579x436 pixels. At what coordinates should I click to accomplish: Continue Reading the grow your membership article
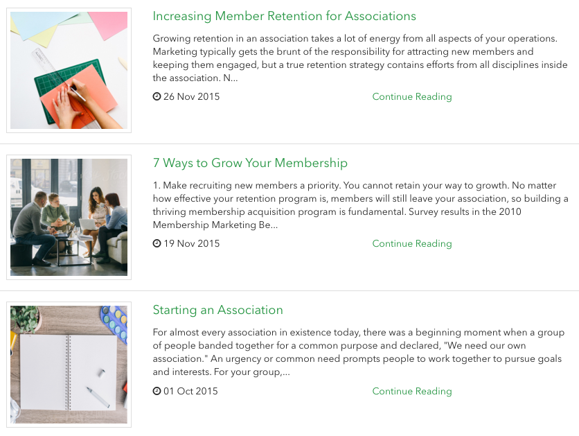[411, 244]
